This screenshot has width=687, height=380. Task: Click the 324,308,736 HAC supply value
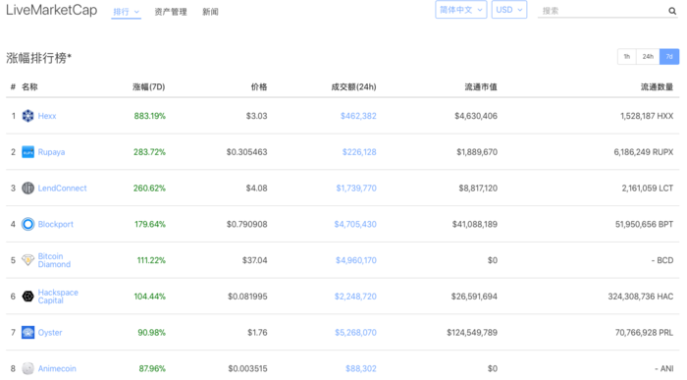(641, 297)
